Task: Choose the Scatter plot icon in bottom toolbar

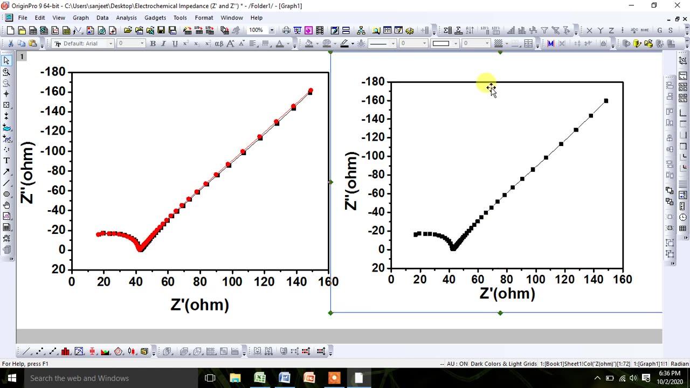Action: pyautogui.click(x=39, y=351)
